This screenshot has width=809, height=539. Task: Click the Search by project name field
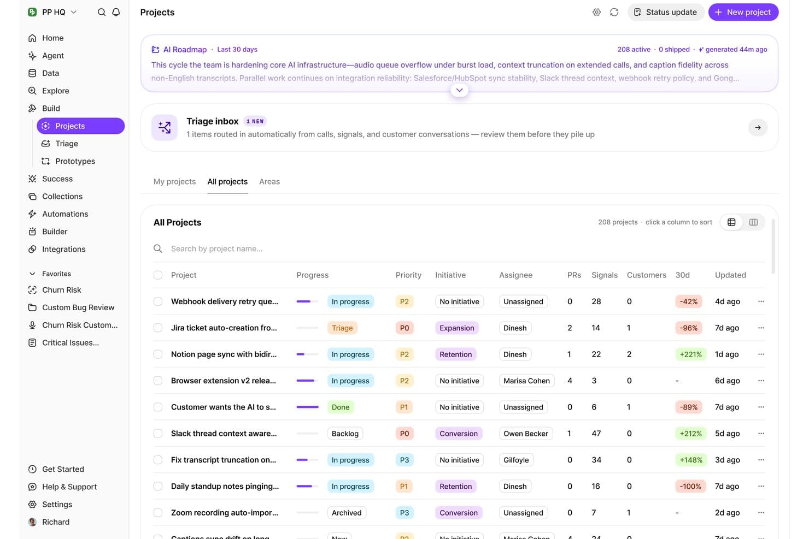(459, 248)
